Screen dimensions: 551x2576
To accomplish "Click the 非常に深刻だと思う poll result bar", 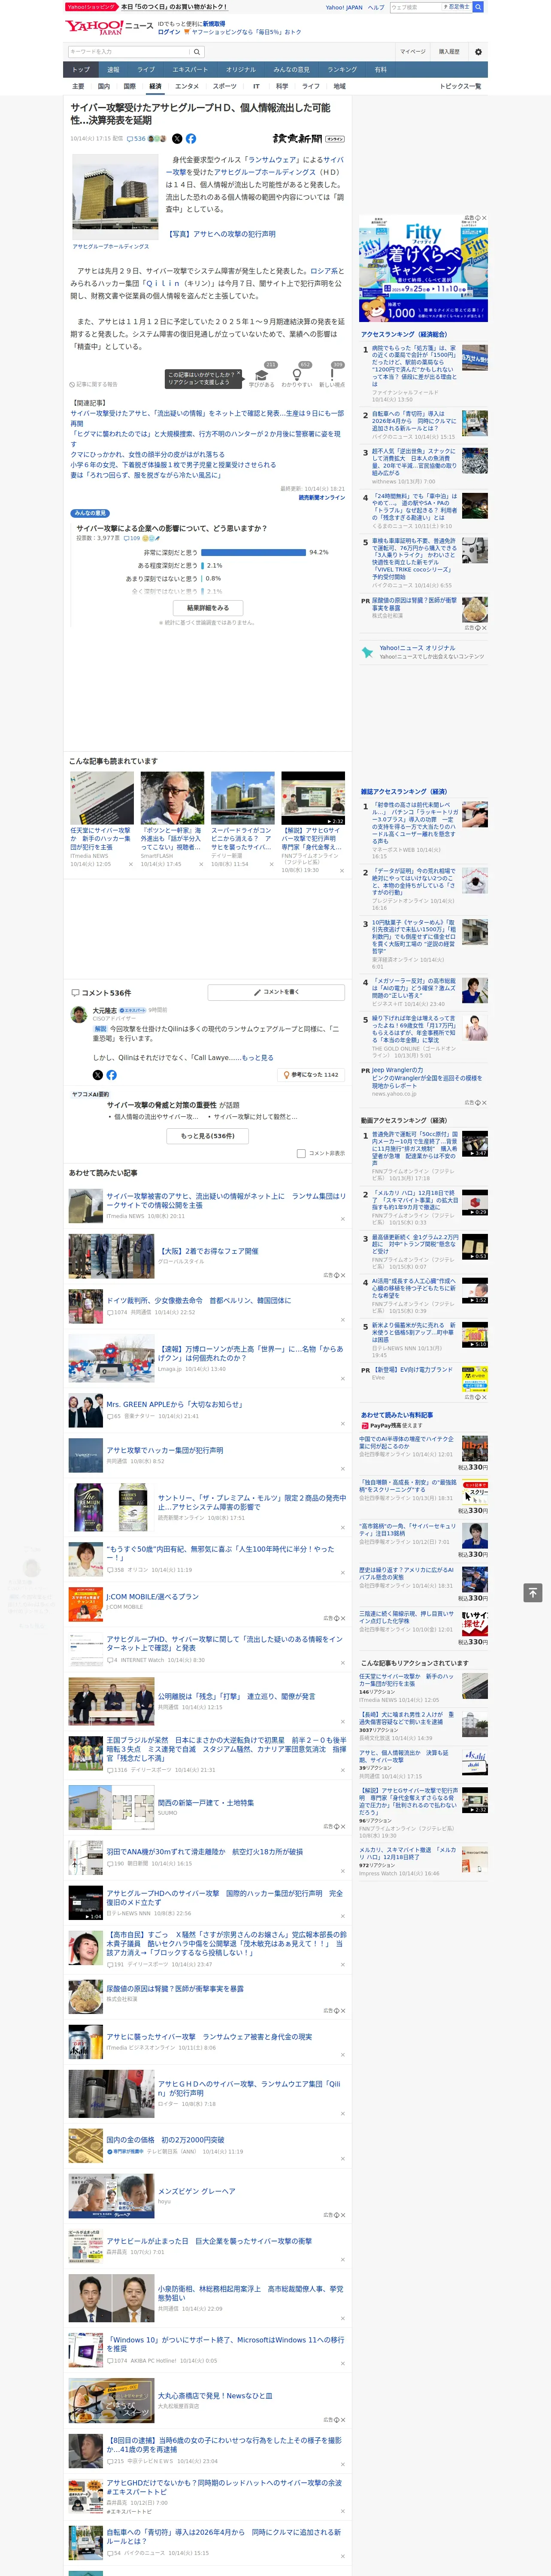I will click(253, 552).
